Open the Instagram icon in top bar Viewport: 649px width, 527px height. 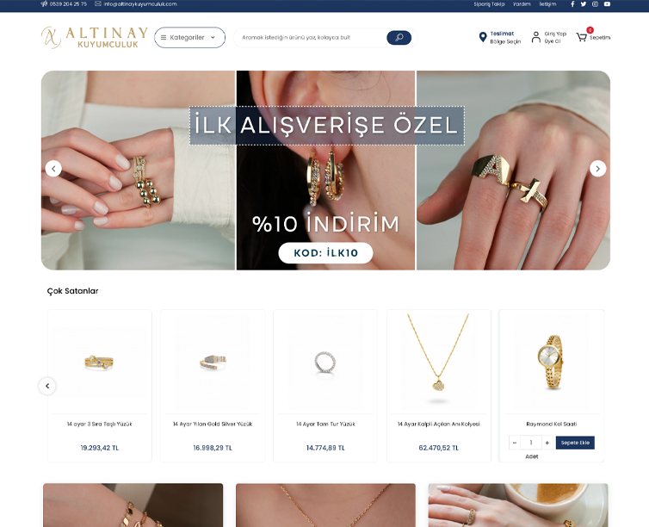point(595,4)
